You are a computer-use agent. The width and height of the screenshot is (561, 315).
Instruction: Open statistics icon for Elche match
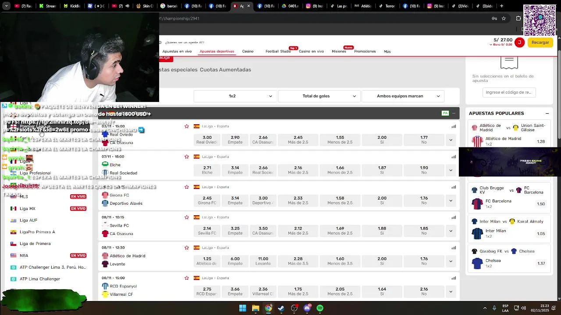[454, 157]
